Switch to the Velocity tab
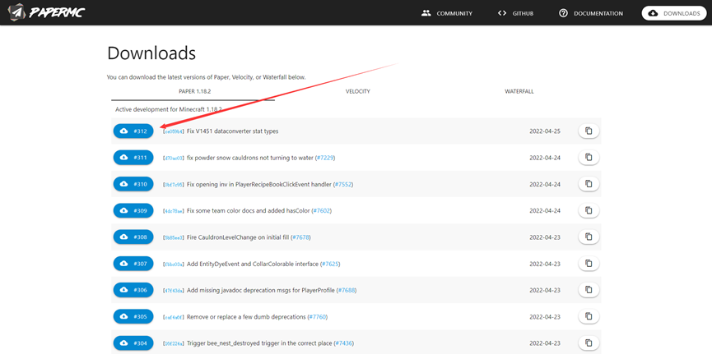The height and width of the screenshot is (354, 712). (x=357, y=91)
